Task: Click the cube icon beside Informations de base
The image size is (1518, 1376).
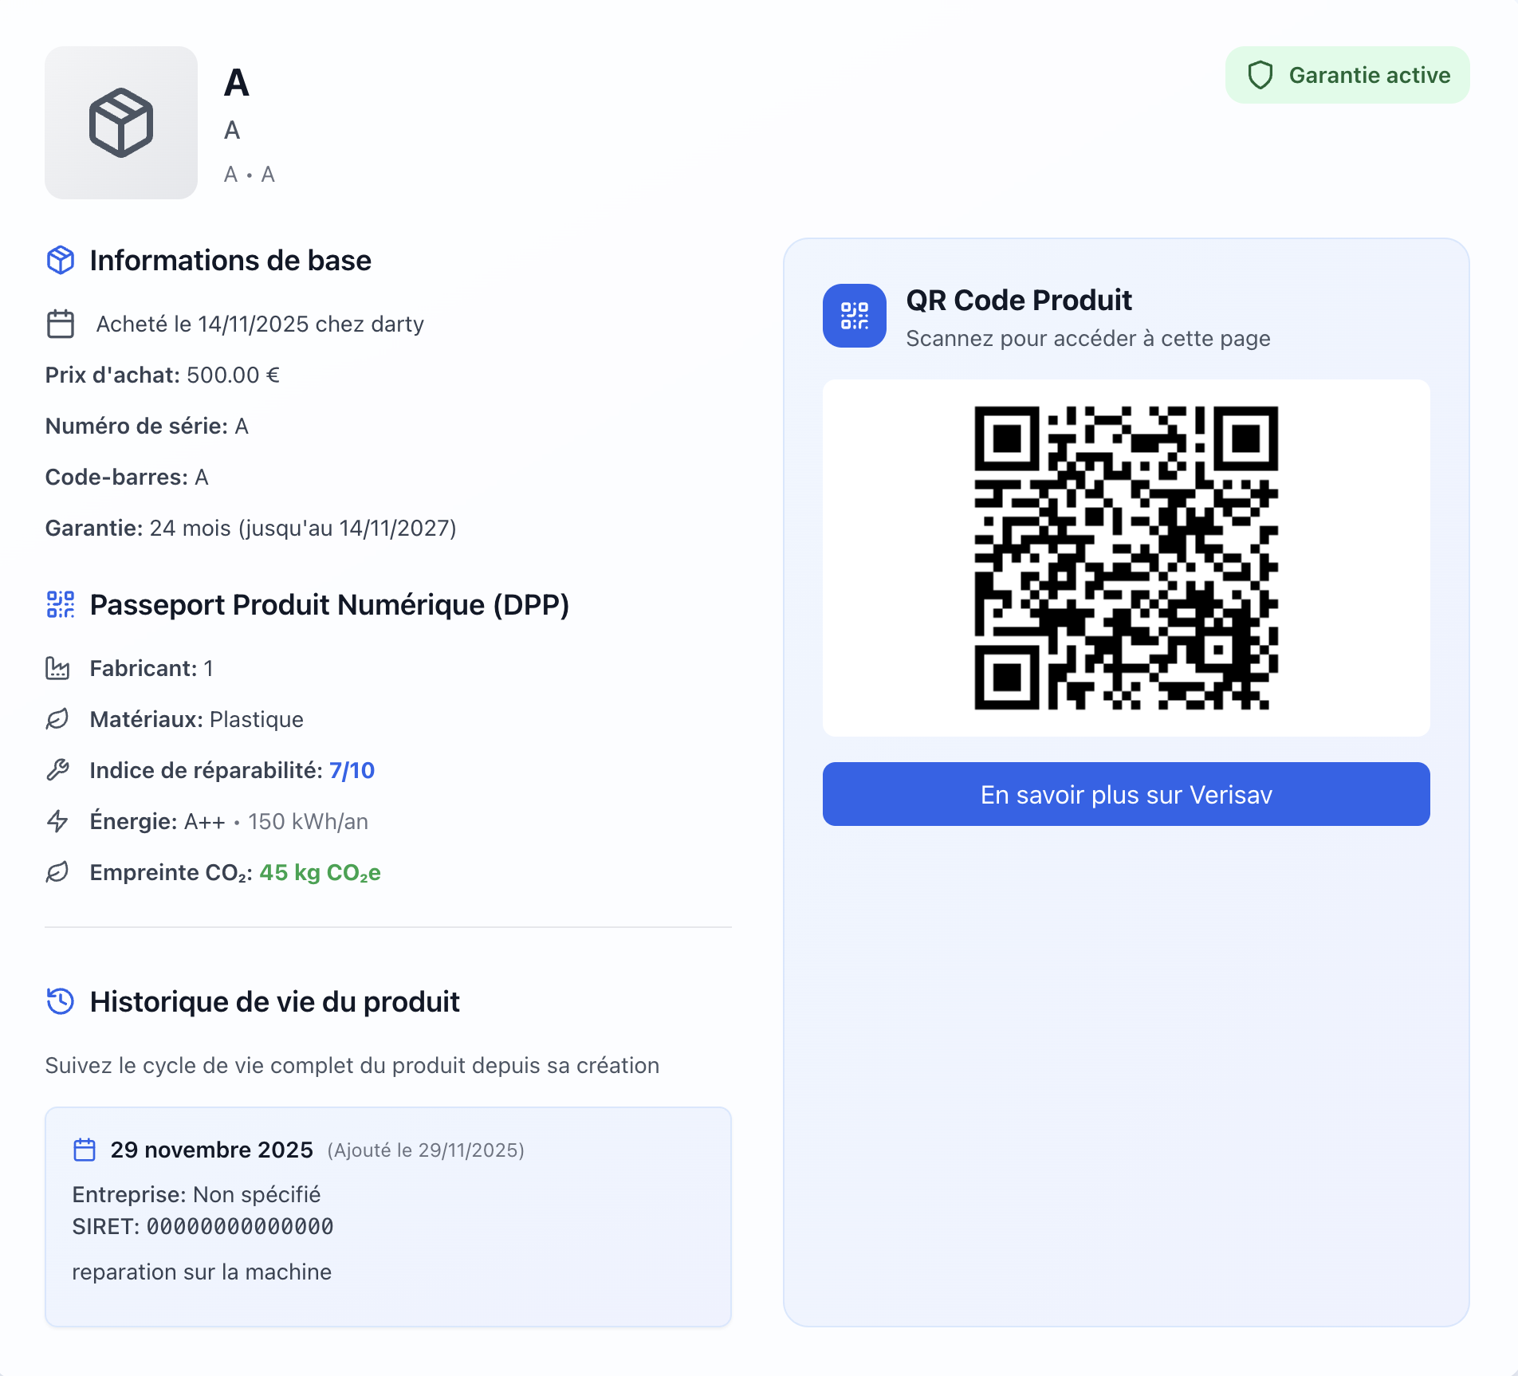Action: pyautogui.click(x=61, y=261)
